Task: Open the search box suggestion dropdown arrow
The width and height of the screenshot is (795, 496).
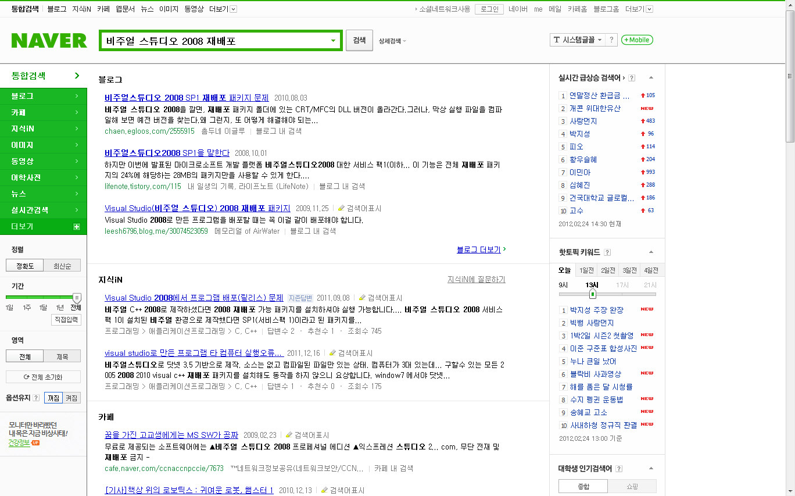Action: 334,41
